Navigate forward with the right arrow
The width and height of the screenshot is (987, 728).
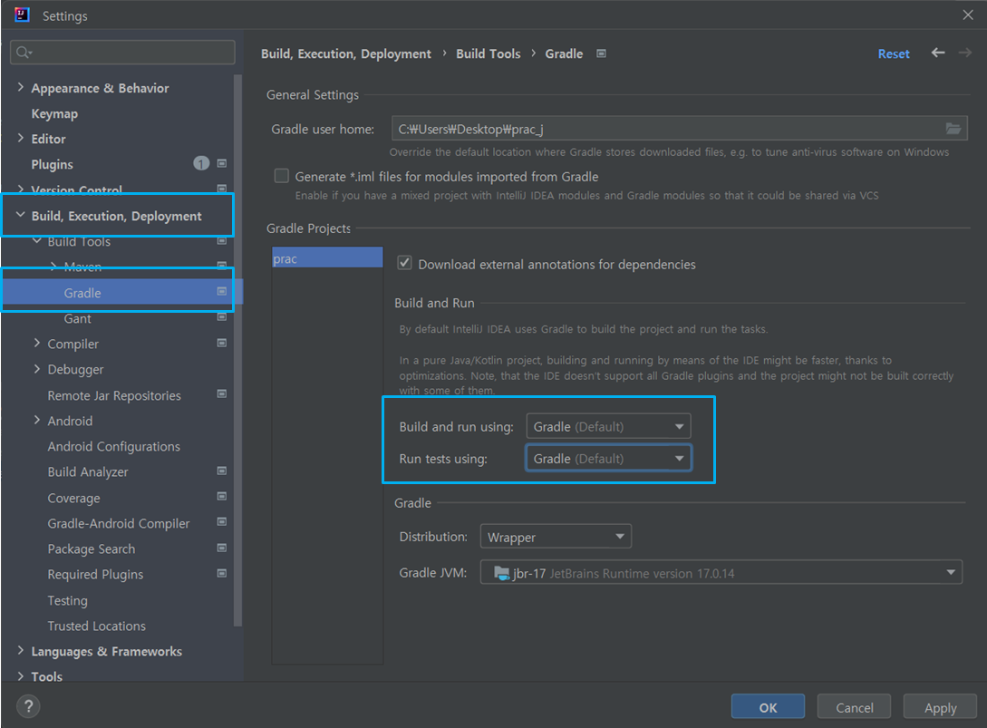tap(965, 53)
